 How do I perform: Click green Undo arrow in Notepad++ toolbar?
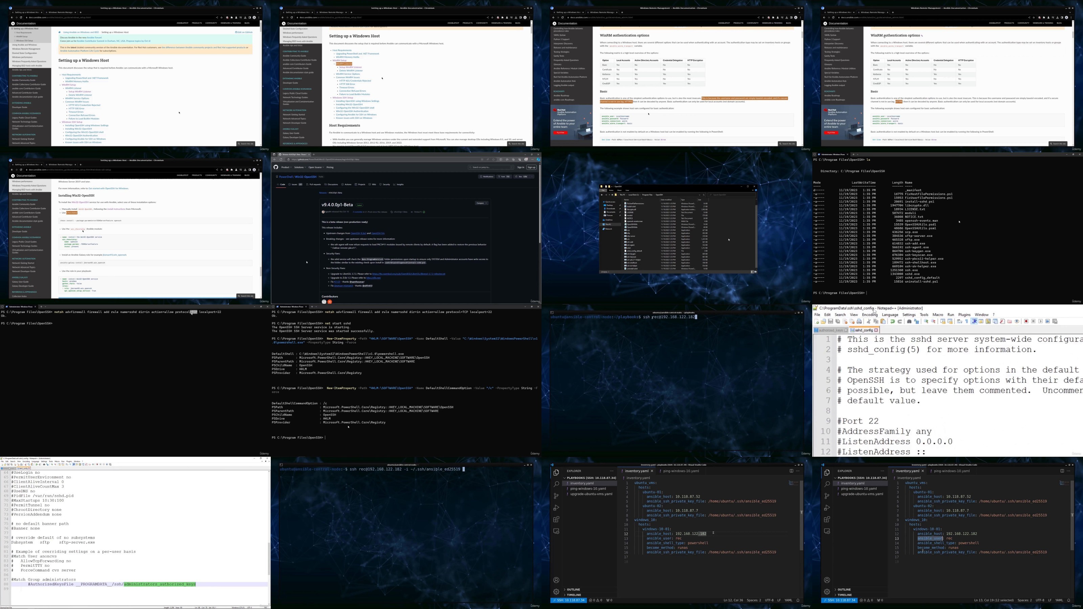tap(892, 321)
